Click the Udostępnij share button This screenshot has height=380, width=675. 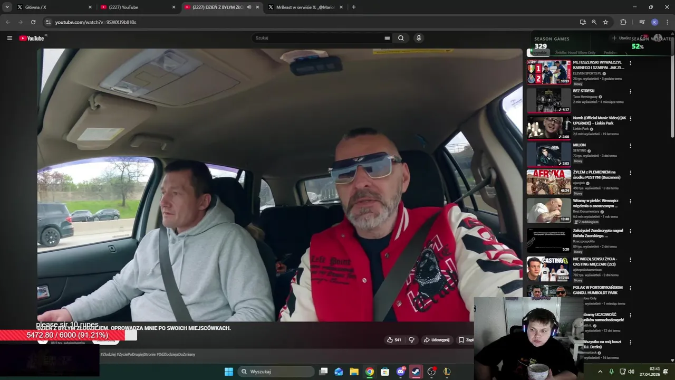436,340
